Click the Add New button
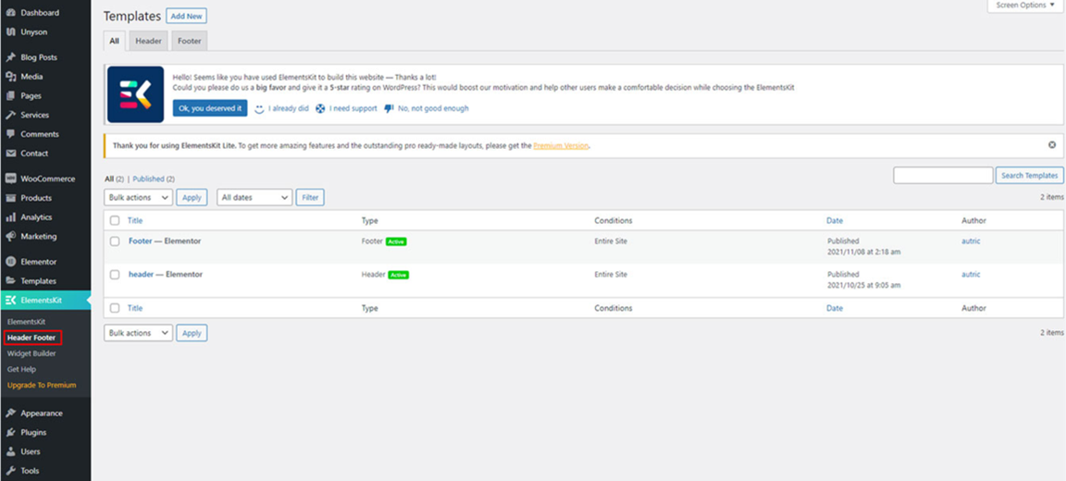Screen dimensions: 1066x481 (186, 16)
